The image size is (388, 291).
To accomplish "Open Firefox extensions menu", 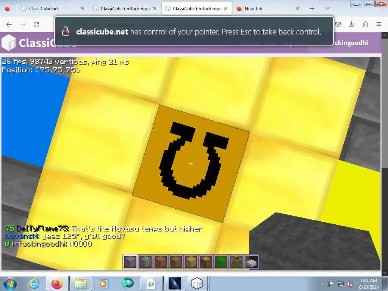I will tap(365, 24).
